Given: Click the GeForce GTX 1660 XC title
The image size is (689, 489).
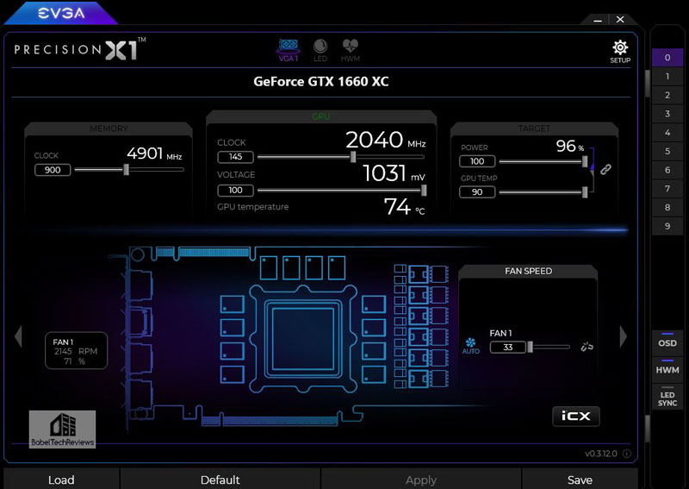Looking at the screenshot, I should tap(320, 81).
